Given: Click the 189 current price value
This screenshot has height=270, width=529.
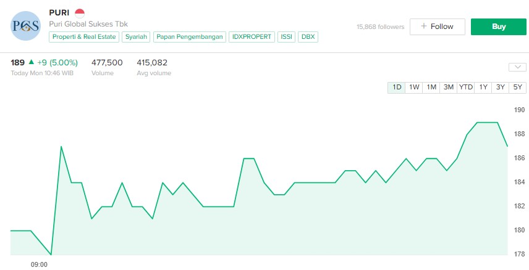Looking at the screenshot, I should point(17,63).
